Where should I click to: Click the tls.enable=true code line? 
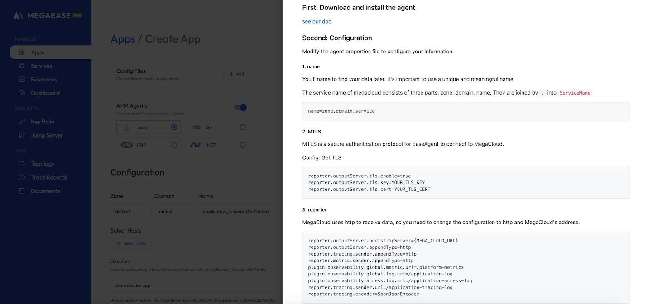pyautogui.click(x=360, y=176)
